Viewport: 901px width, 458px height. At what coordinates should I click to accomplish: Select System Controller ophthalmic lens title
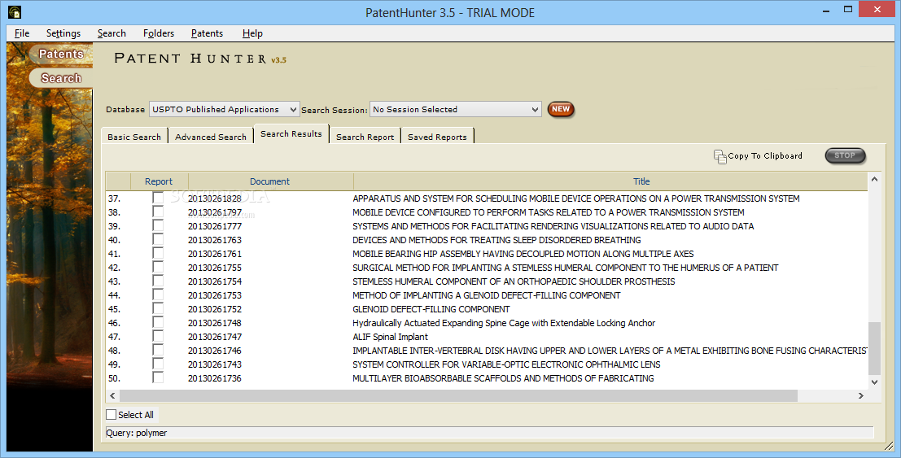coord(506,364)
